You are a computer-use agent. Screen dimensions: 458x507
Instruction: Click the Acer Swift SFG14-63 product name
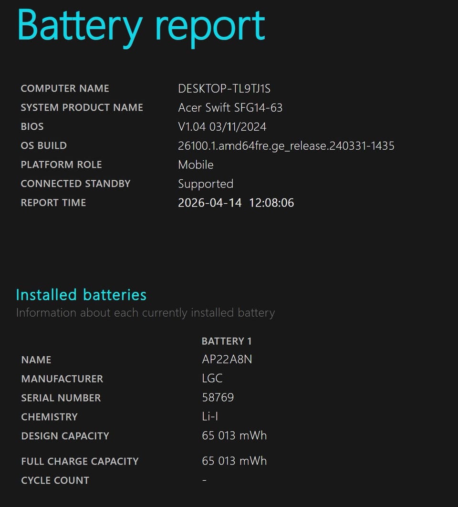pyautogui.click(x=230, y=108)
